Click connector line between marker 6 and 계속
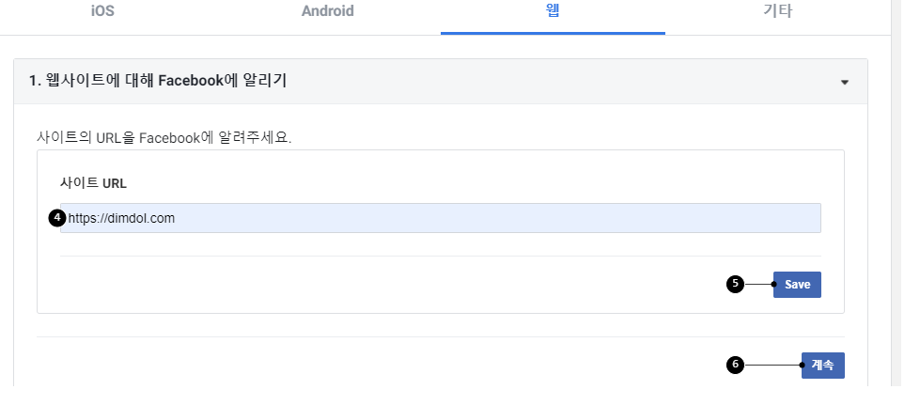Viewport: 920px width, 405px height. click(x=773, y=366)
